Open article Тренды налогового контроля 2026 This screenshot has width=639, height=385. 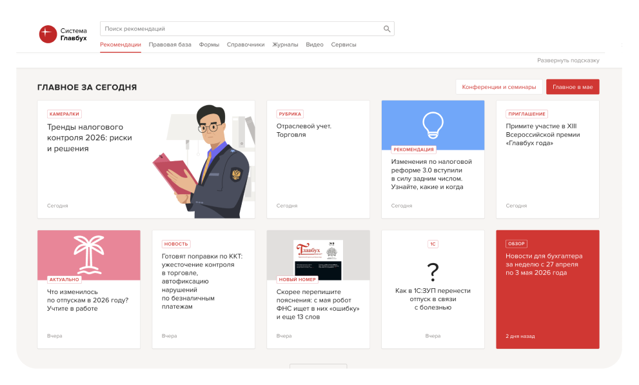(x=89, y=138)
